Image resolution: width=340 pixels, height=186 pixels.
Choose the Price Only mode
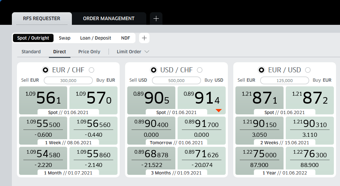[89, 52]
